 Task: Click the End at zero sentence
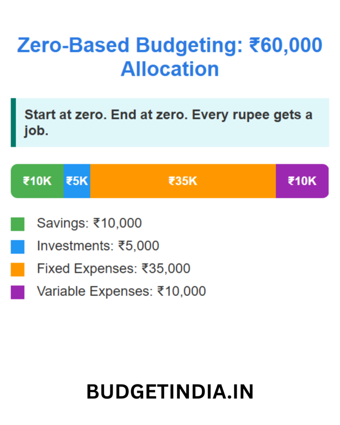click(x=149, y=115)
